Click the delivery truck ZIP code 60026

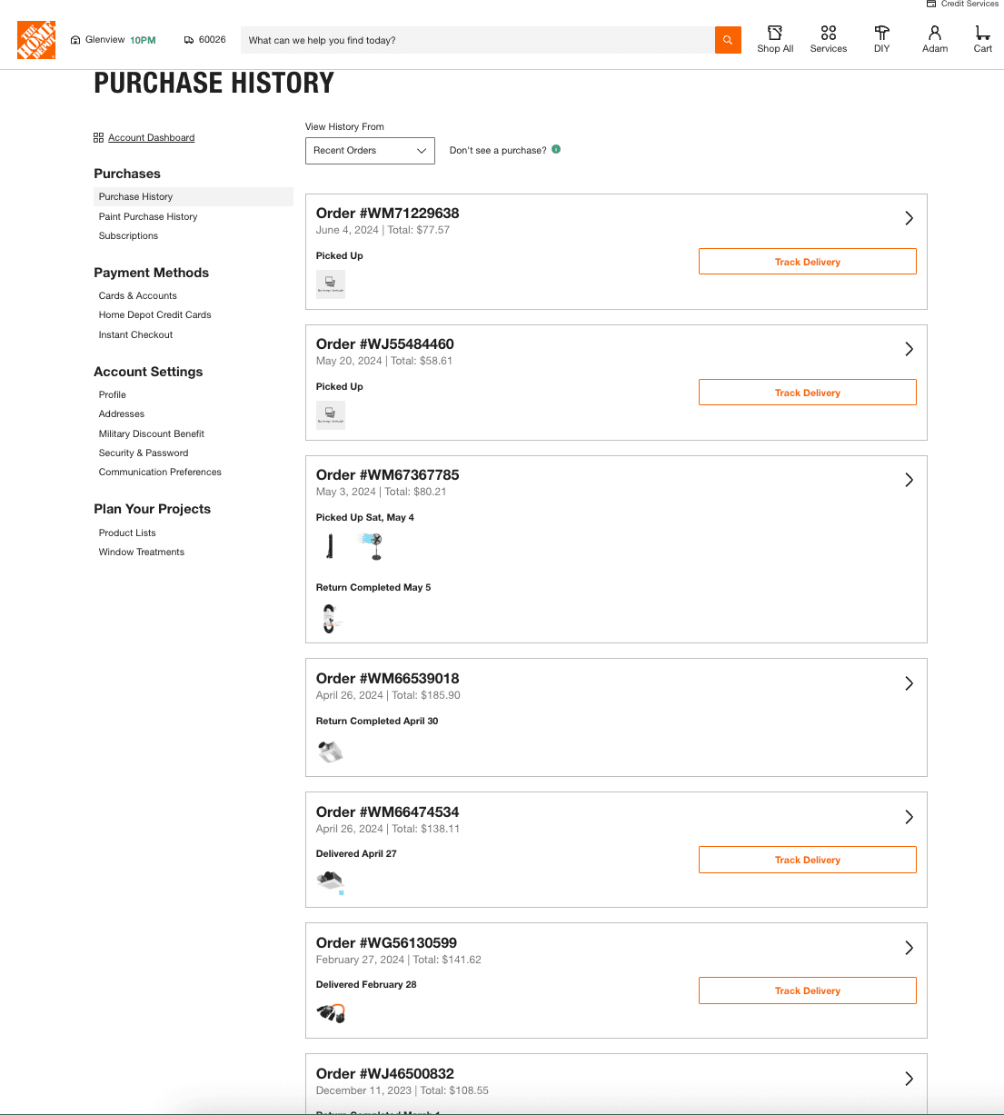click(205, 40)
